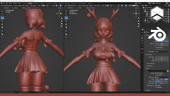Open Object Mode dropdown in left viewport
Viewport: 170px width, 96px height.
pos(9,6)
